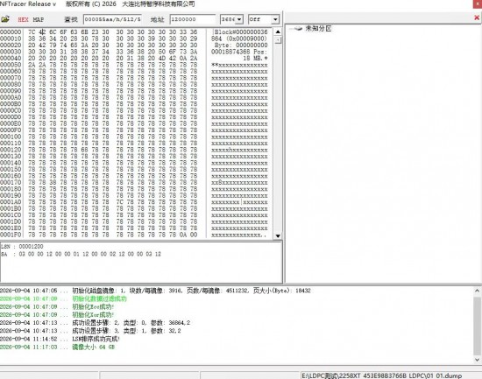Switch to MAP view mode

[x=39, y=19]
